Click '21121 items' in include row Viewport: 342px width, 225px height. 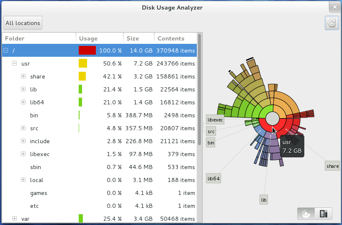click(177, 141)
